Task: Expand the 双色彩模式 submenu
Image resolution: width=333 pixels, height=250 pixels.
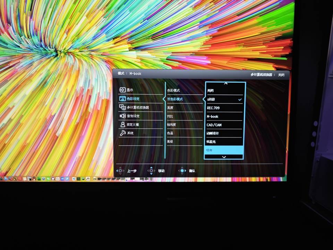Action: click(x=175, y=99)
